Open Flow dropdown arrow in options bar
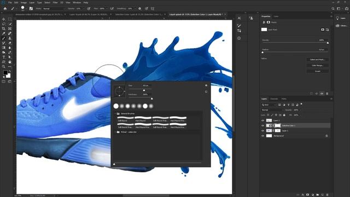 tap(108, 9)
